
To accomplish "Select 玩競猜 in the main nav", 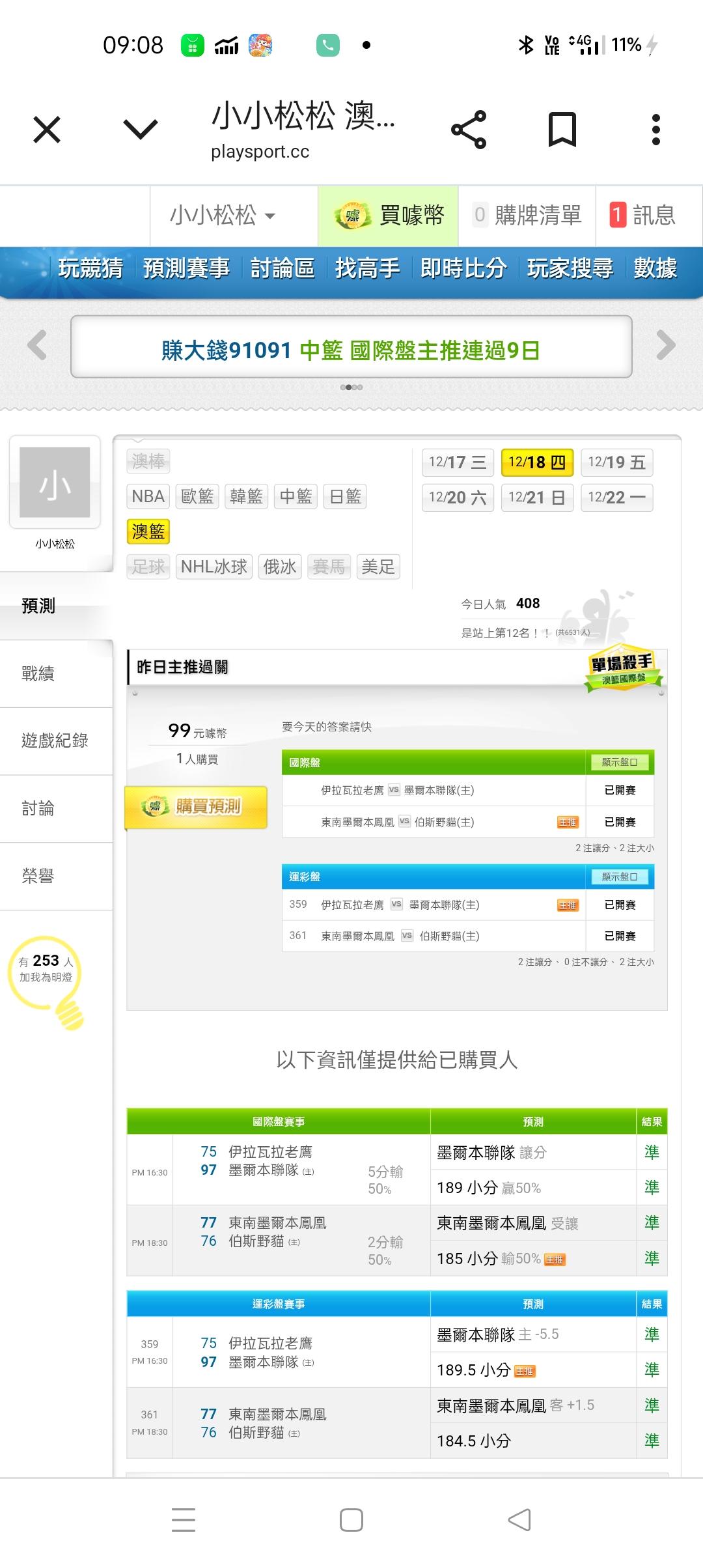I will pyautogui.click(x=91, y=268).
